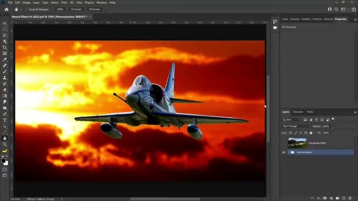
Task: Open the Layers panel menu
Action: pyautogui.click(x=355, y=112)
